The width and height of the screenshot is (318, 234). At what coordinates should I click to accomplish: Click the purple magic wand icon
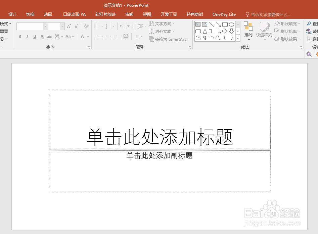click(309, 54)
